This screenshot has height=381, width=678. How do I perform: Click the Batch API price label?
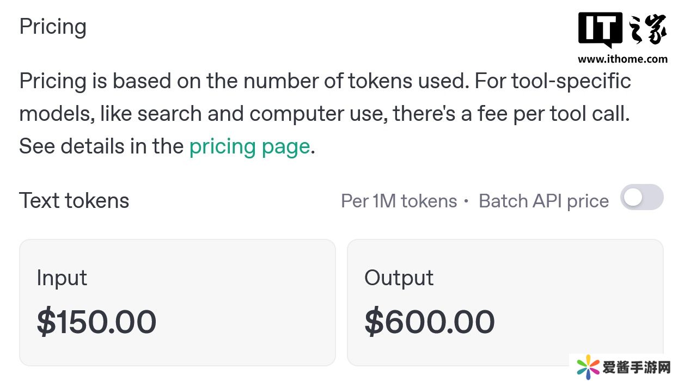pyautogui.click(x=543, y=201)
